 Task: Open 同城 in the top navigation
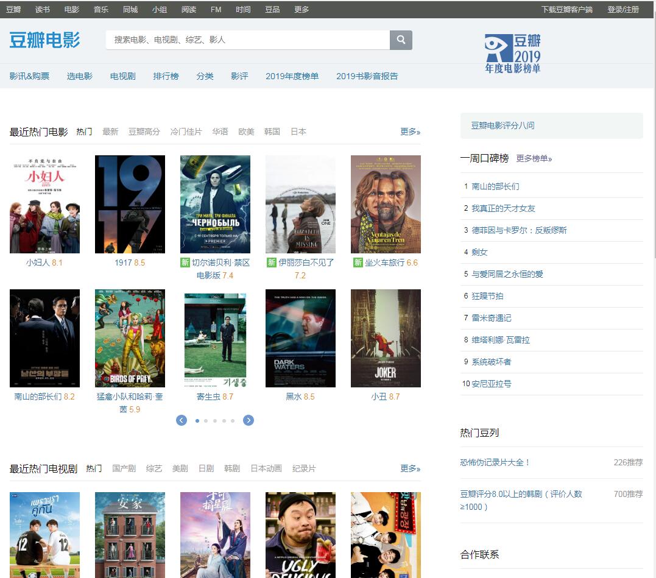coord(130,9)
